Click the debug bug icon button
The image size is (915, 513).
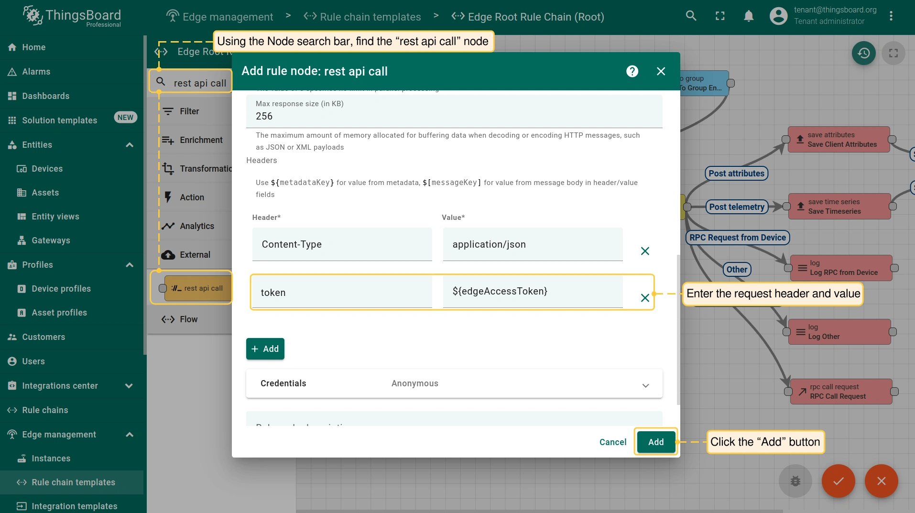[x=795, y=481]
